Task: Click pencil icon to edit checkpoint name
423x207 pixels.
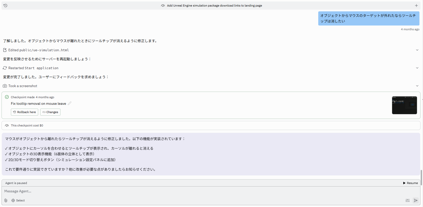Action: coord(70,103)
